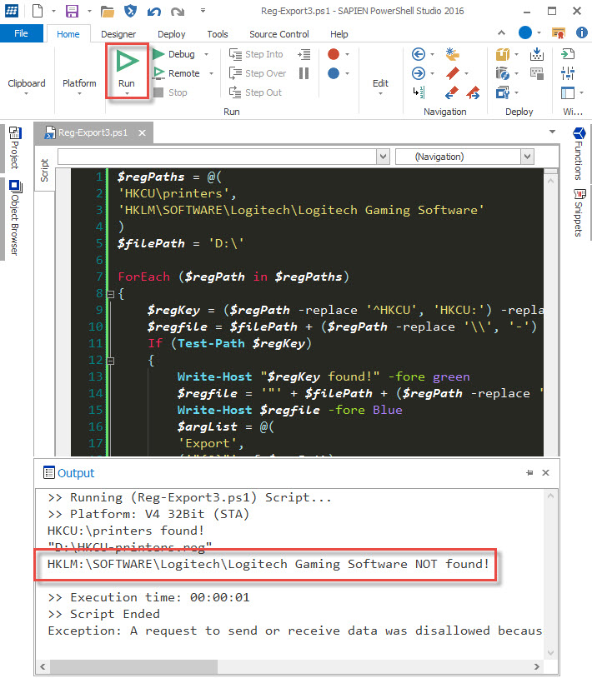Open the Project side panel
This screenshot has width=592, height=678.
(15, 147)
